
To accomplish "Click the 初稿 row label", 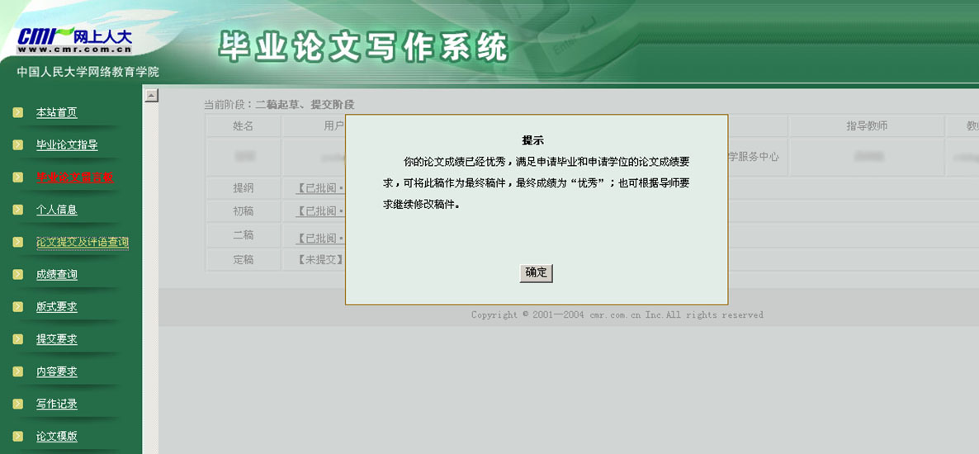I will click(243, 211).
